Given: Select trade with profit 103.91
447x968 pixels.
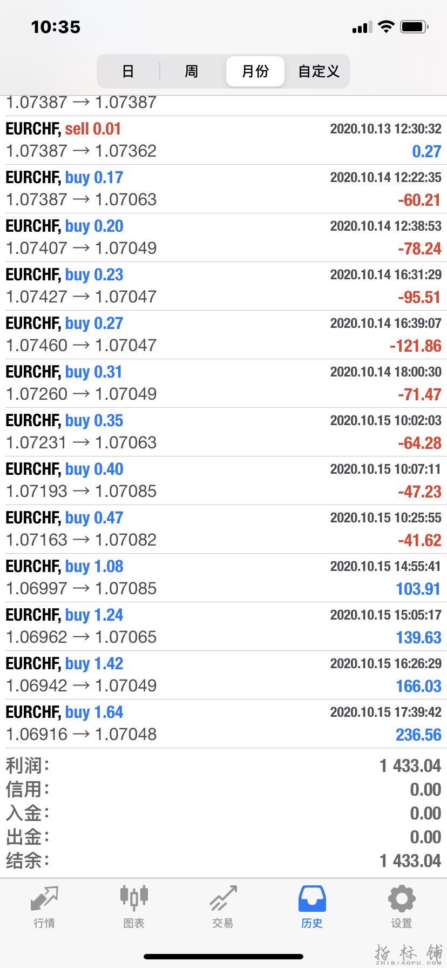Looking at the screenshot, I should (223, 578).
